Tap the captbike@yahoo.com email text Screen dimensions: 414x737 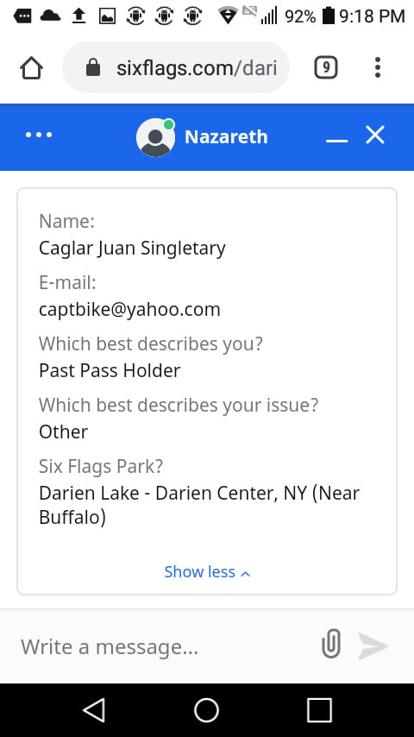point(129,309)
